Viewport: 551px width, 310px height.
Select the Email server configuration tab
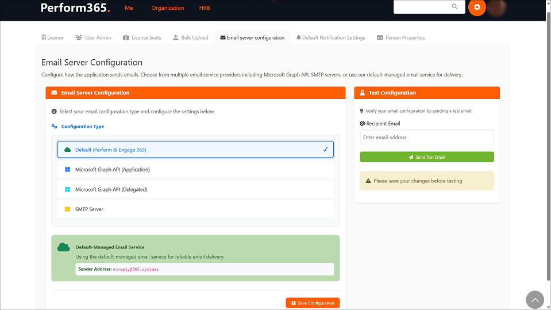pos(252,37)
